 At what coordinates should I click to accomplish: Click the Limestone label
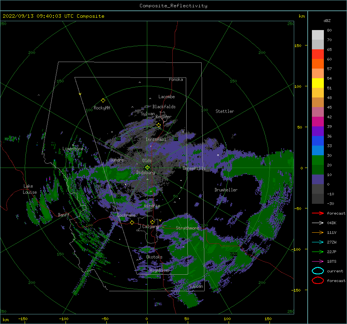click(x=73, y=149)
